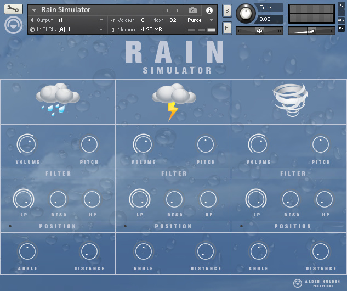
Task: Click the wind section Angle knob
Action: pos(259,251)
